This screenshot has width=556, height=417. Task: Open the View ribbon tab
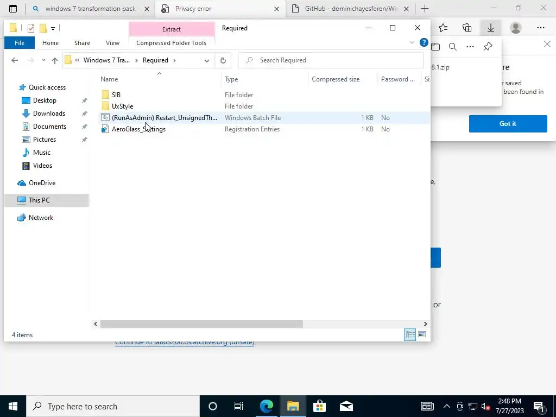112,43
